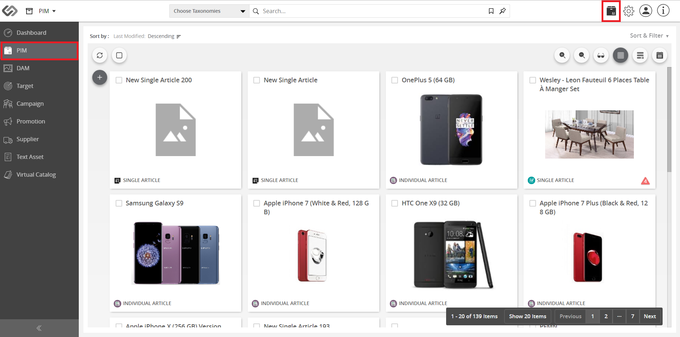This screenshot has width=680, height=337.
Task: Expand the Sort & Filter panel
Action: tap(649, 35)
